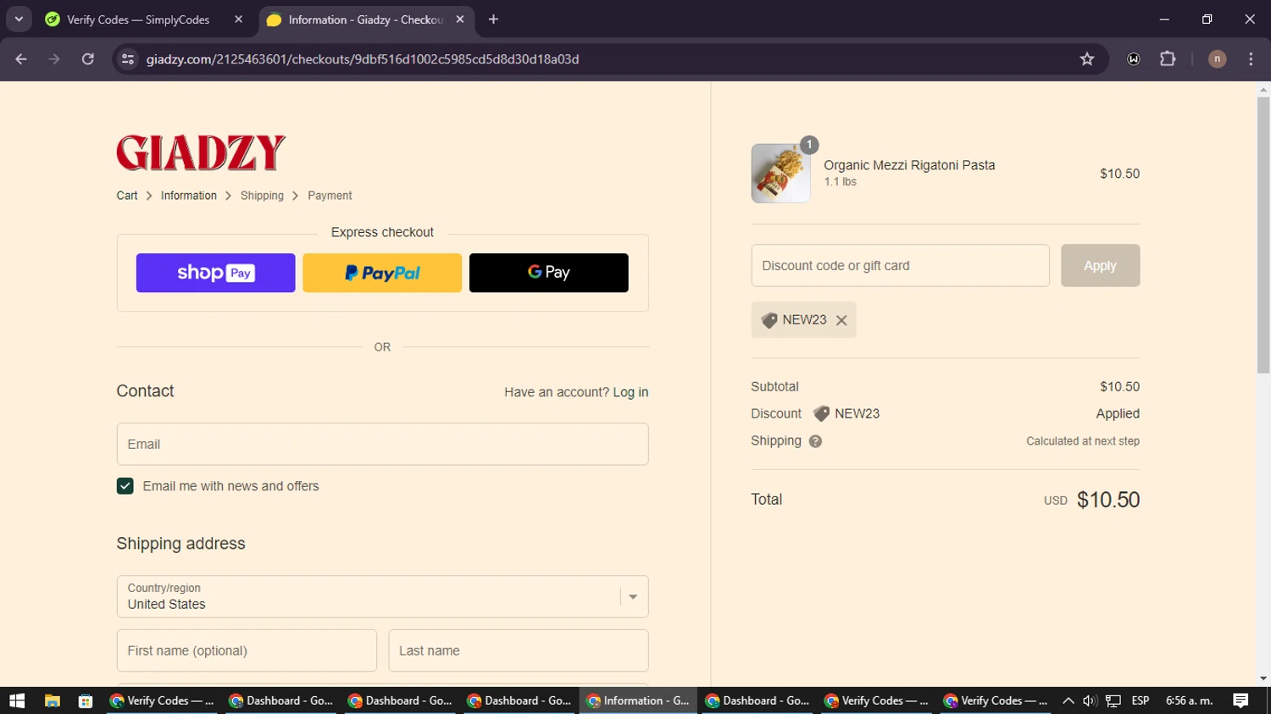Select the Information breadcrumb step

[x=189, y=196]
